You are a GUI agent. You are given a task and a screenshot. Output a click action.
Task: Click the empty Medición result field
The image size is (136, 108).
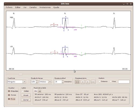[x=124, y=82]
